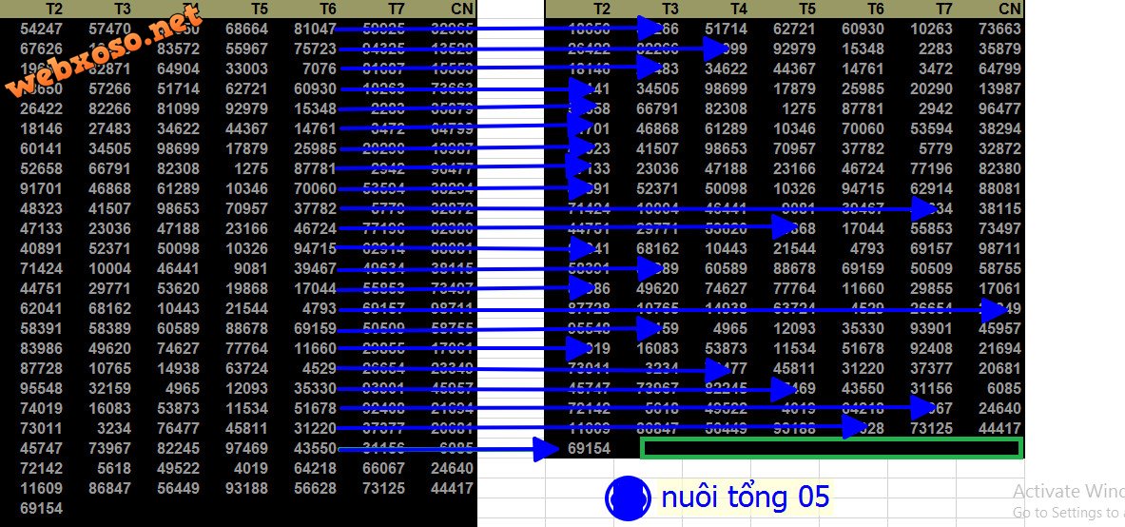Click 38294 in the right table
The image size is (1125, 527).
[x=999, y=129]
